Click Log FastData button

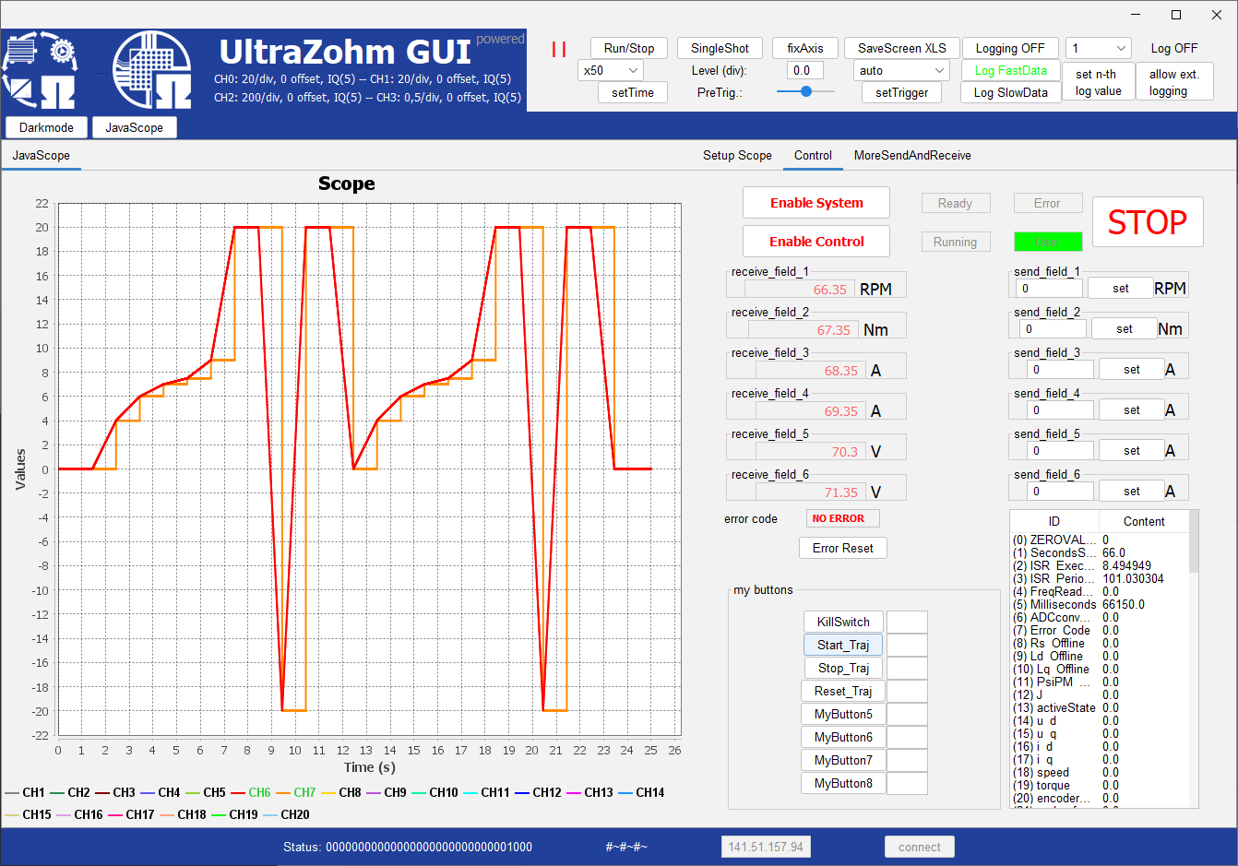1010,70
